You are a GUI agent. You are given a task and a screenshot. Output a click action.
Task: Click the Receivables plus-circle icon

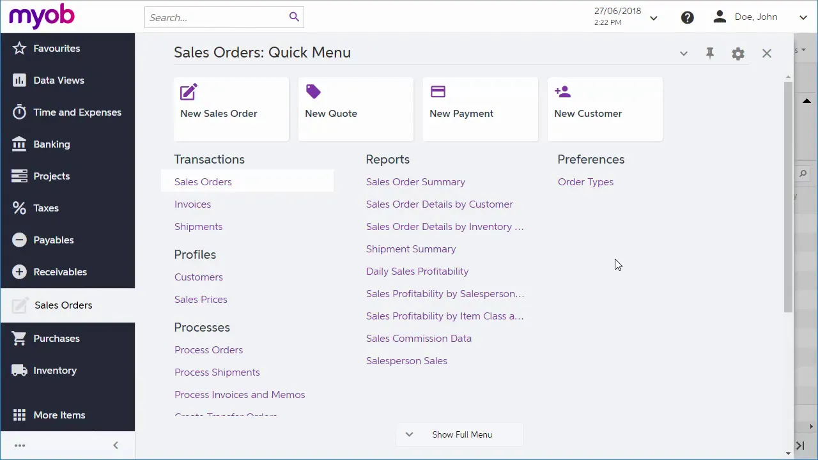[19, 272]
